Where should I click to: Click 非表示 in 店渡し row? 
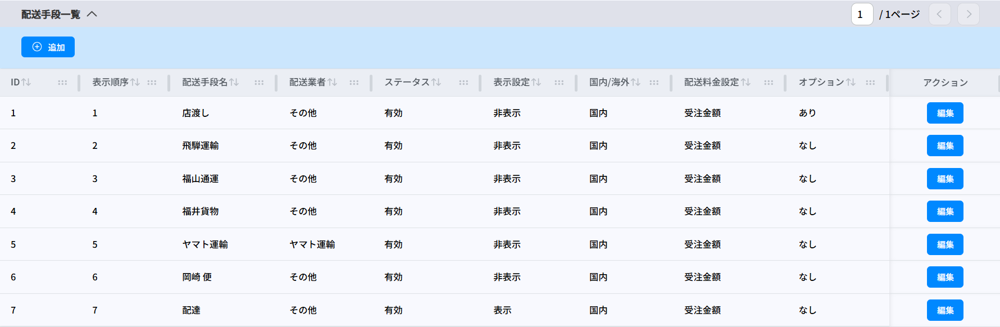click(507, 113)
